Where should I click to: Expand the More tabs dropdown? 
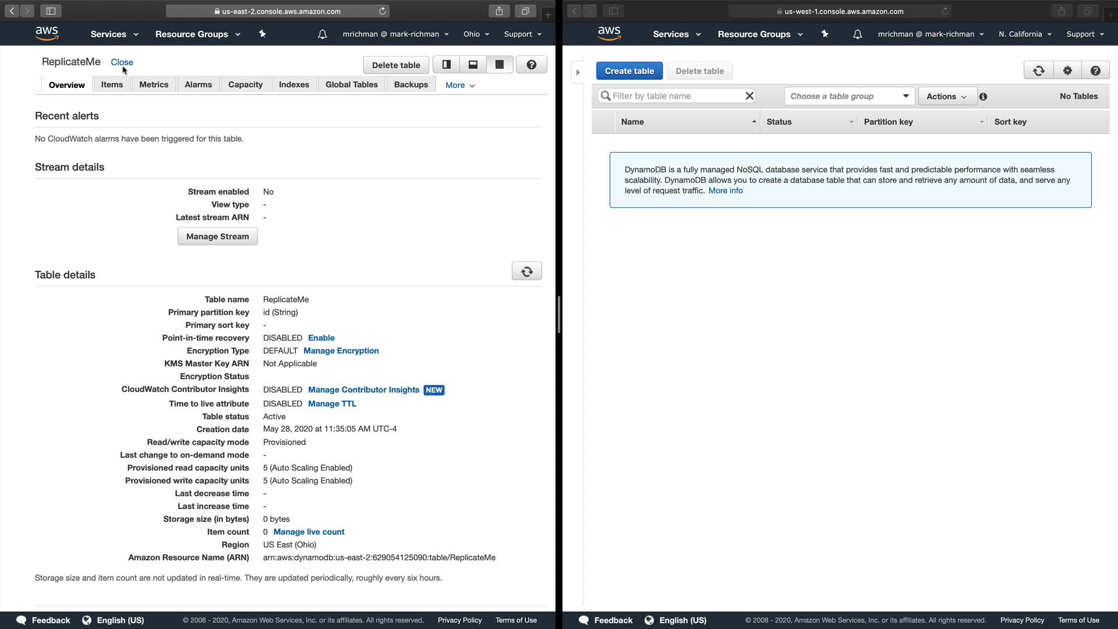[460, 85]
